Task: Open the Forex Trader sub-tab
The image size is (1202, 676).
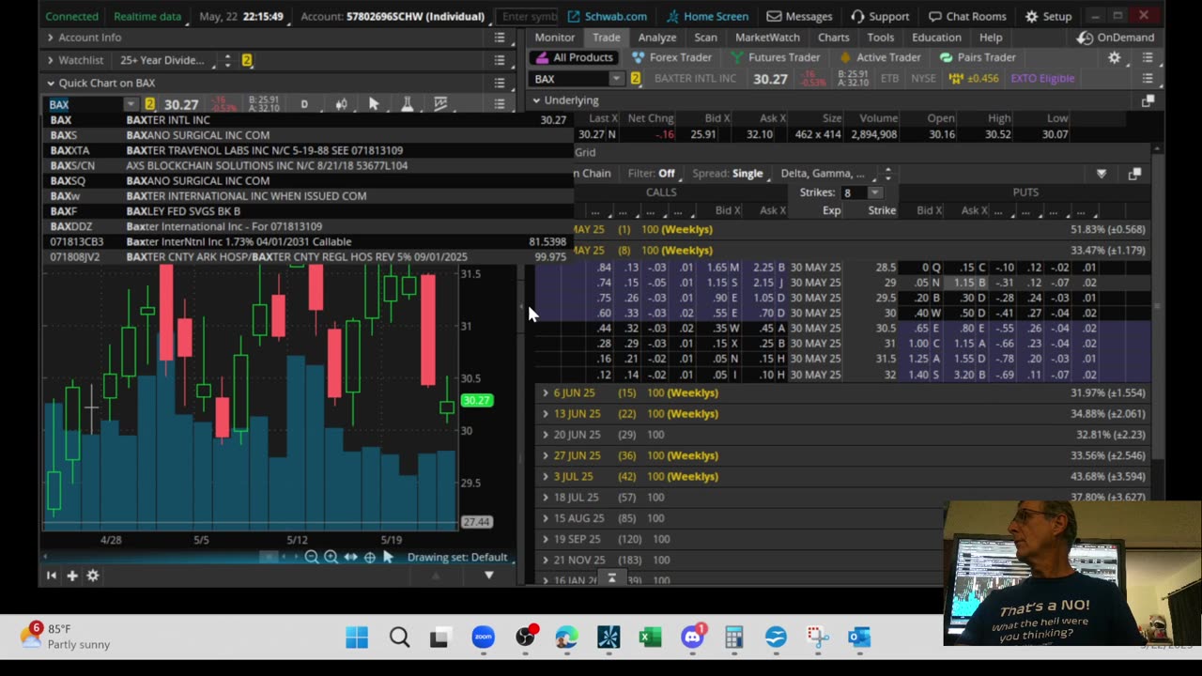Action: click(x=671, y=57)
